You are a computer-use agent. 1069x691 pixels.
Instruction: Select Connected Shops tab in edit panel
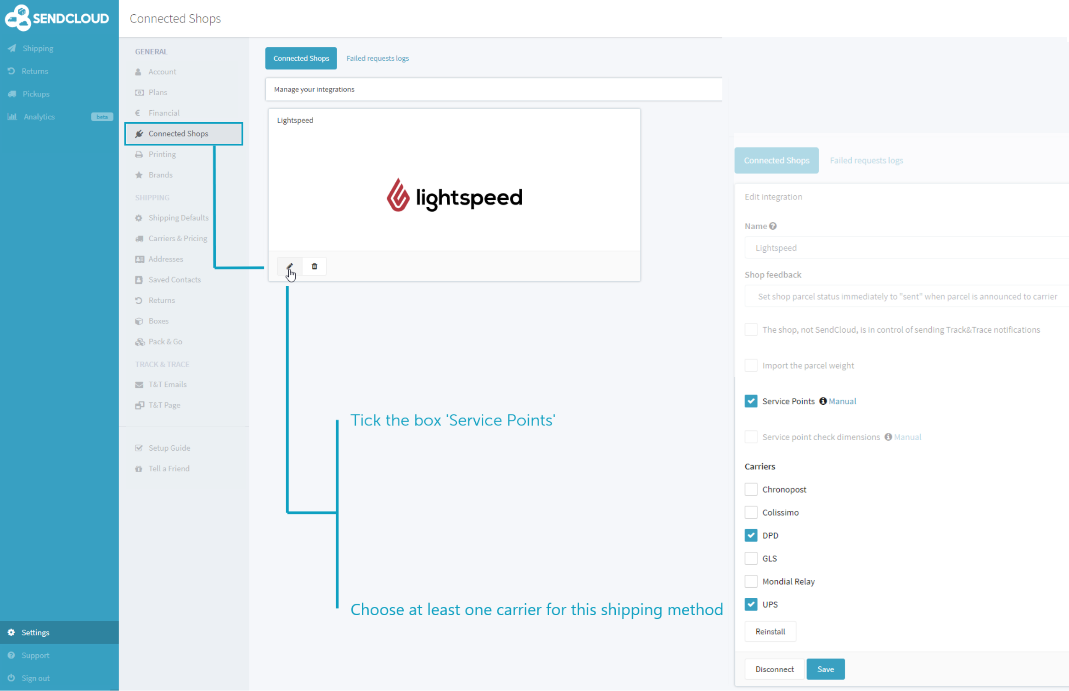(x=776, y=160)
